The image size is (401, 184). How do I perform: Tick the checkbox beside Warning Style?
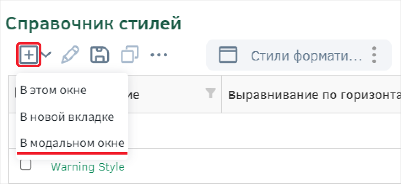pyautogui.click(x=26, y=165)
